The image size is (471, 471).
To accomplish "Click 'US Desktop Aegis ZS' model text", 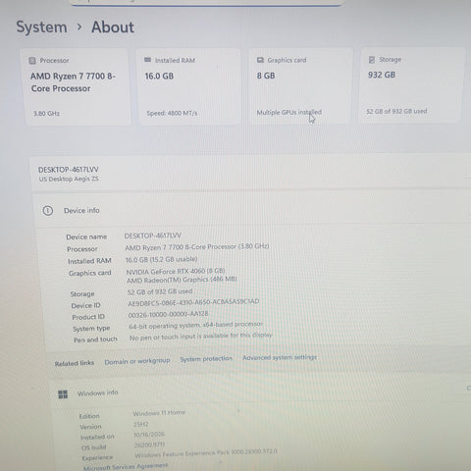I will click(x=69, y=179).
